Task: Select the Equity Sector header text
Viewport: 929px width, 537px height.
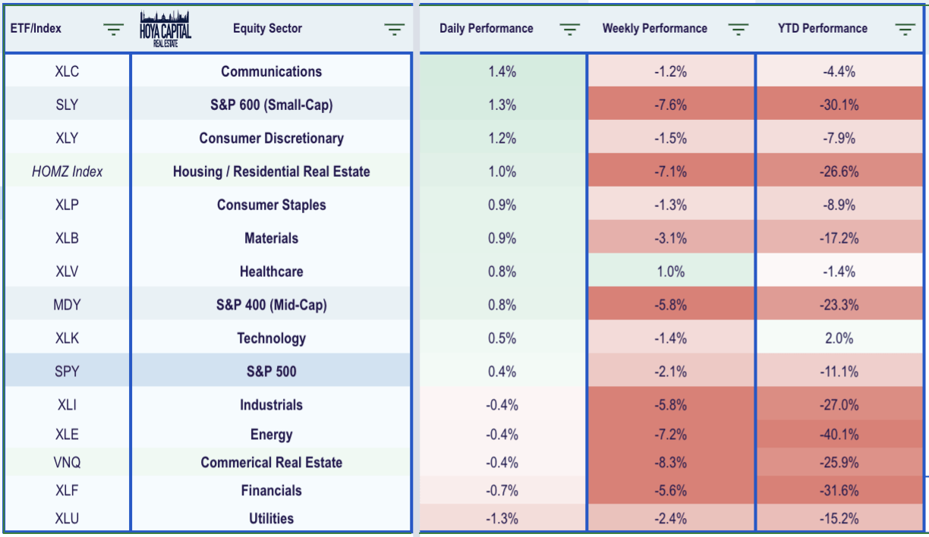Action: 267,29
